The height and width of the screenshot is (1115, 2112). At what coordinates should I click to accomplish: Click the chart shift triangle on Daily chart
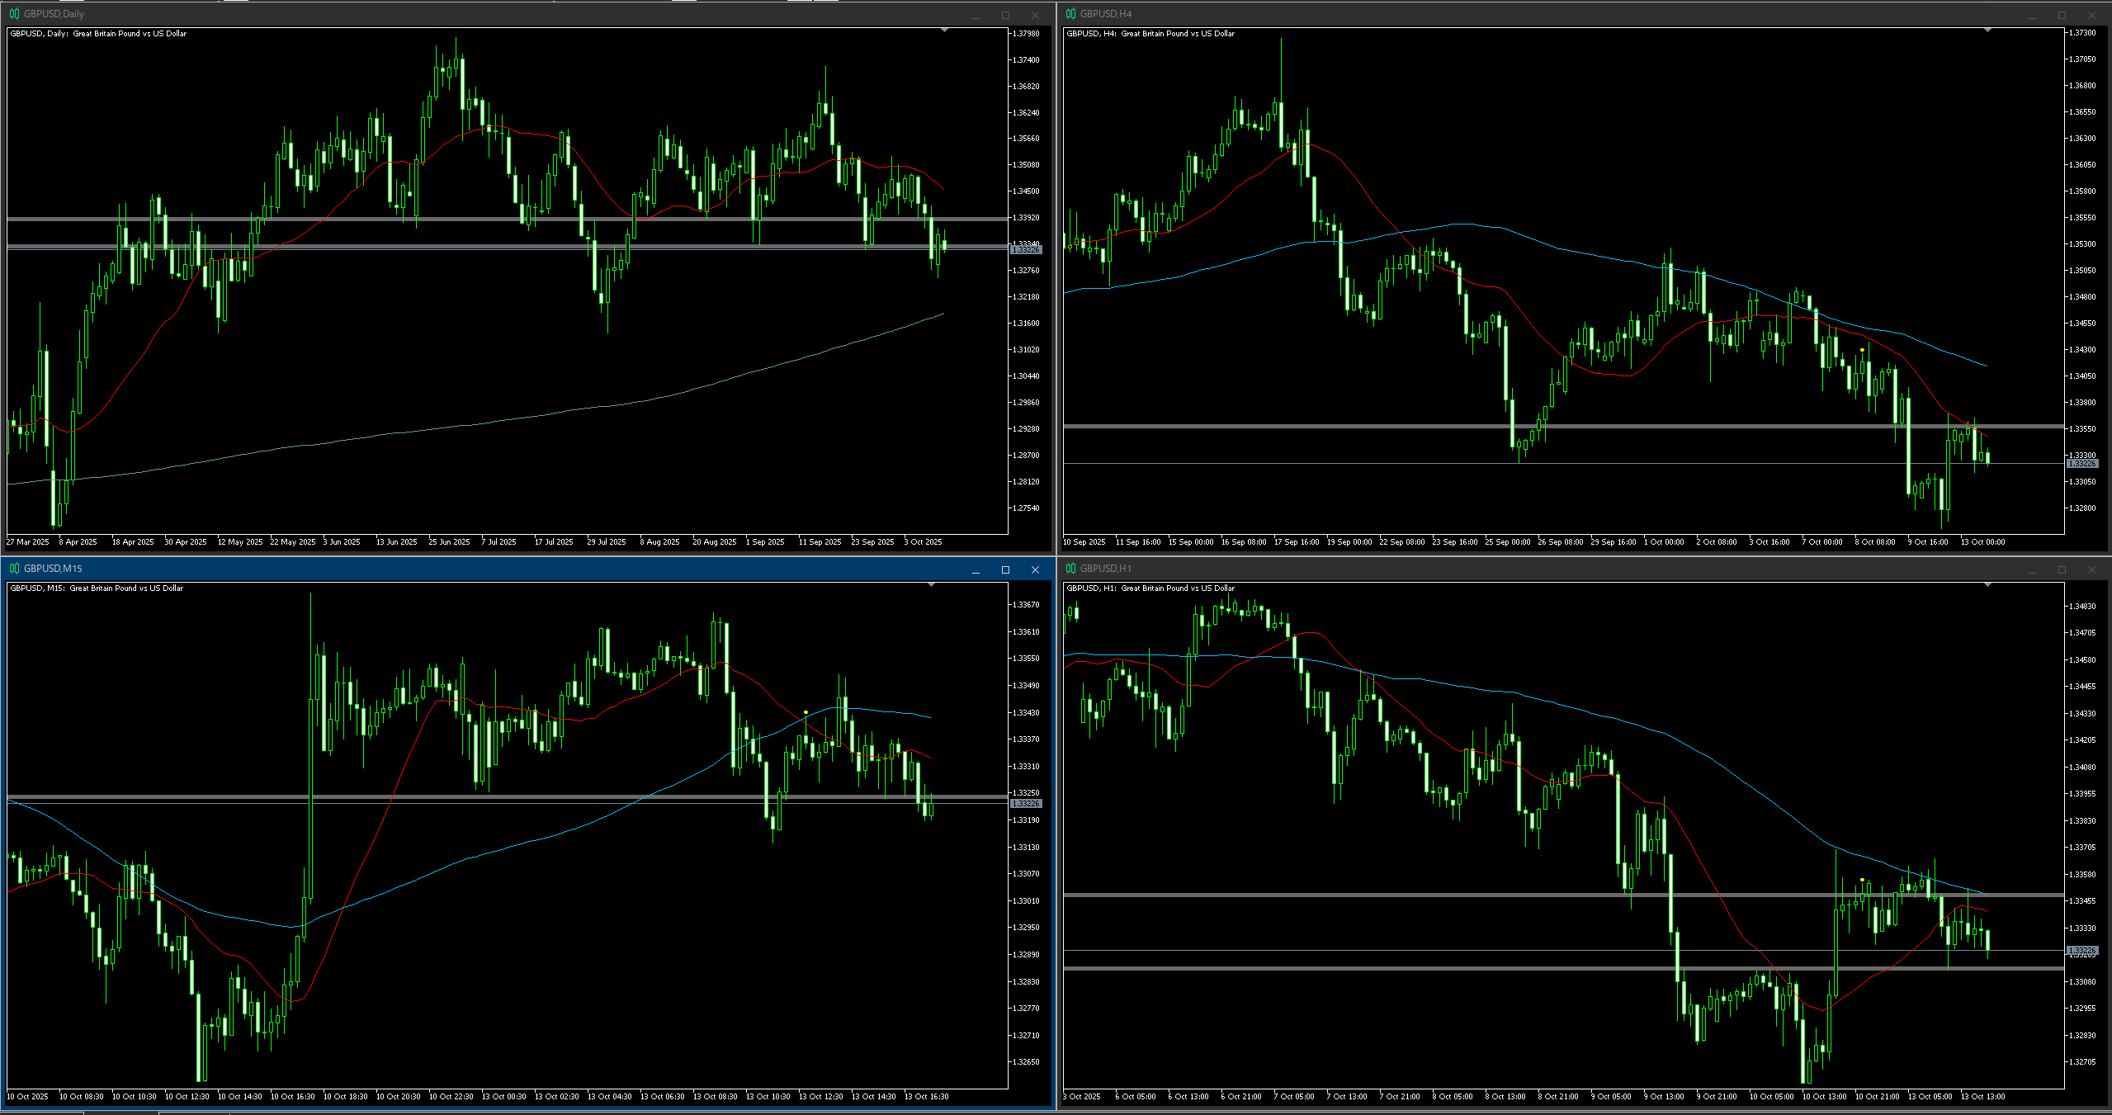(944, 31)
